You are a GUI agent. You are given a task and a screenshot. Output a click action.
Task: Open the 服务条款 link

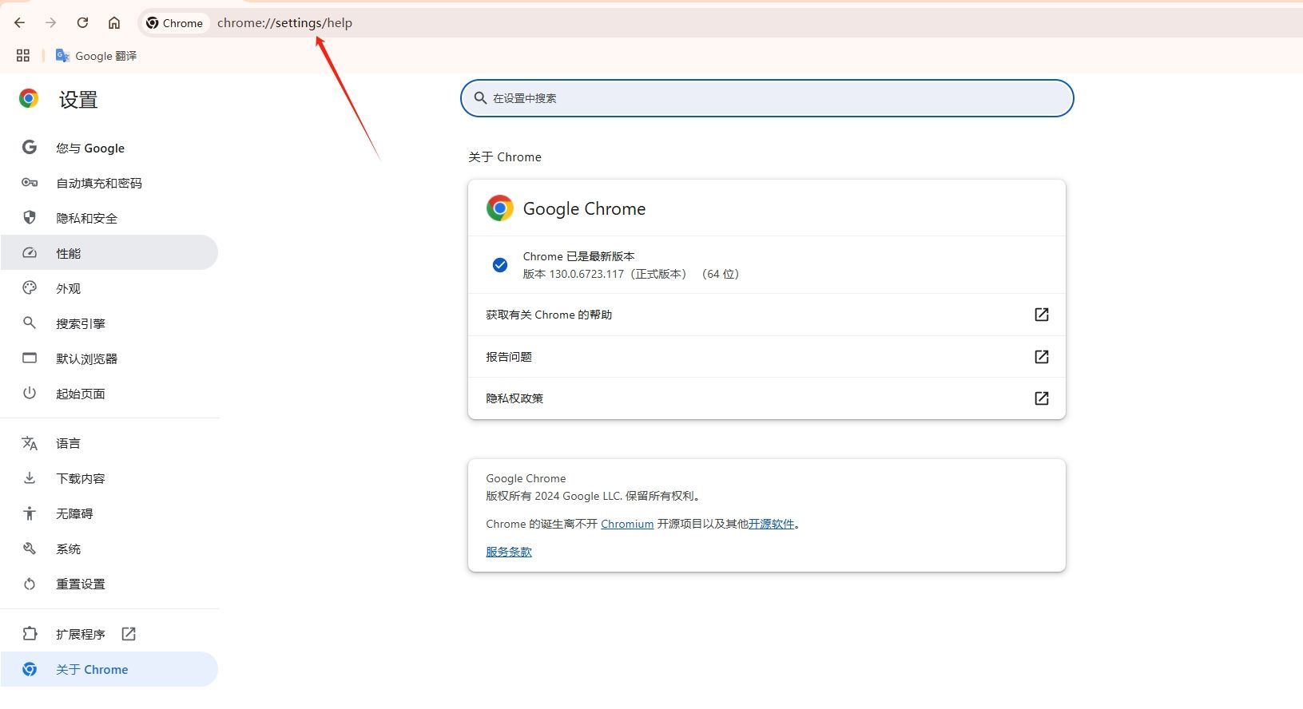(x=509, y=552)
